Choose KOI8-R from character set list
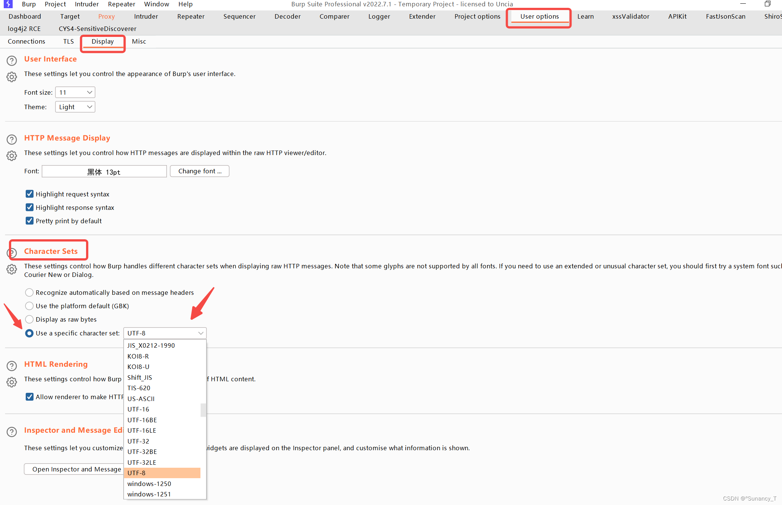 [162, 356]
